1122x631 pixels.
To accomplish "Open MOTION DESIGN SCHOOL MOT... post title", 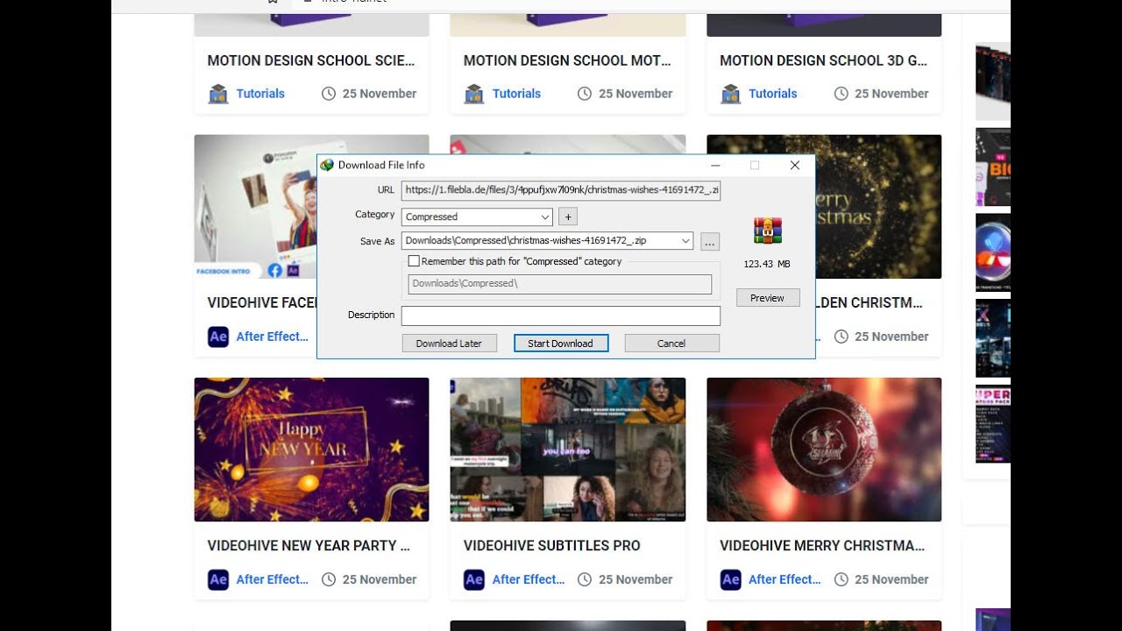I will [x=567, y=60].
